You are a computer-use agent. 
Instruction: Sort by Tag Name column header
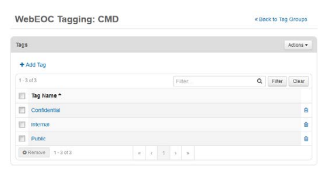tap(45, 95)
